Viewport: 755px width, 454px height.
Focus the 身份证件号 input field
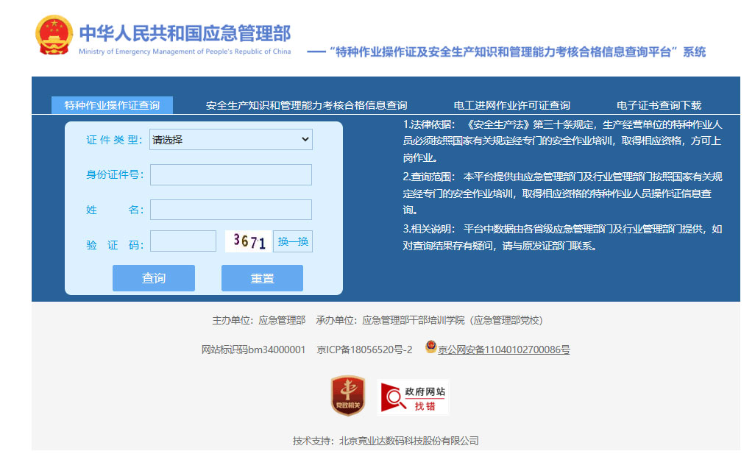coord(230,175)
